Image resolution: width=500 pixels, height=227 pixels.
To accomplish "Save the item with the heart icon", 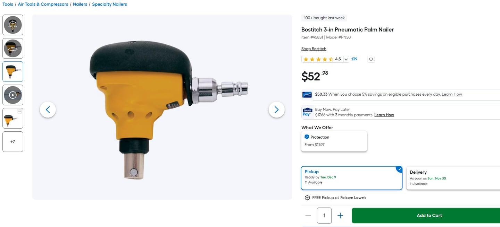I will coord(371,59).
